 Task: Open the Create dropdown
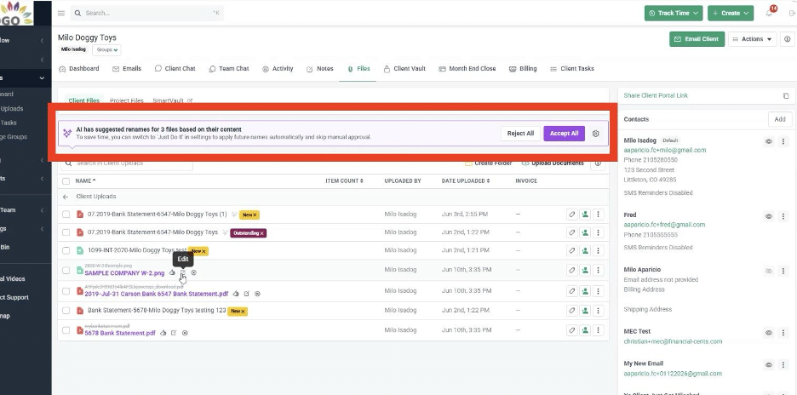(x=731, y=14)
